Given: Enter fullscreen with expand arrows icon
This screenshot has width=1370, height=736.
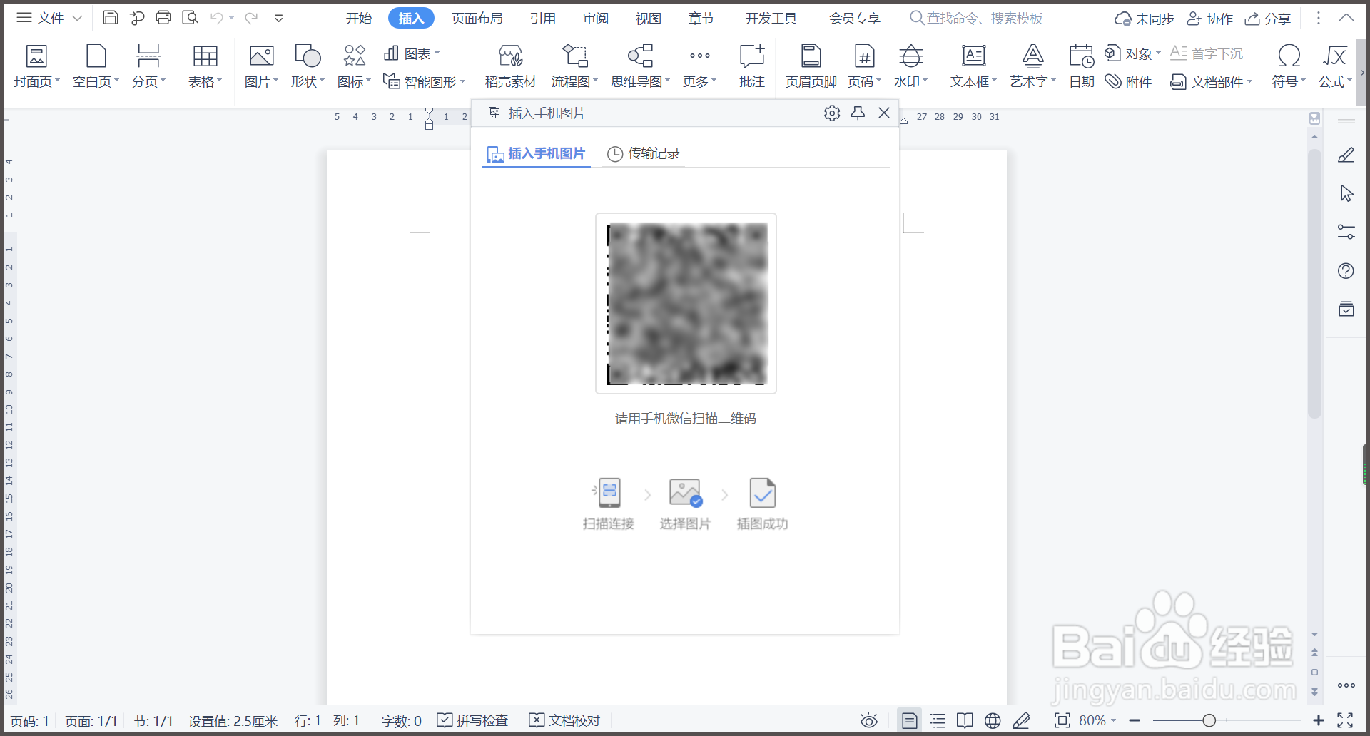Looking at the screenshot, I should click(1345, 720).
